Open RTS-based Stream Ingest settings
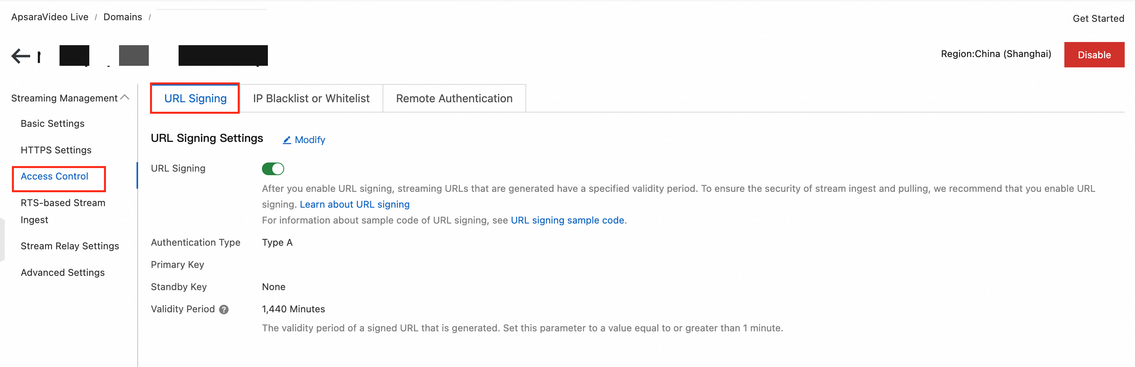Image resolution: width=1135 pixels, height=367 pixels. coord(63,211)
